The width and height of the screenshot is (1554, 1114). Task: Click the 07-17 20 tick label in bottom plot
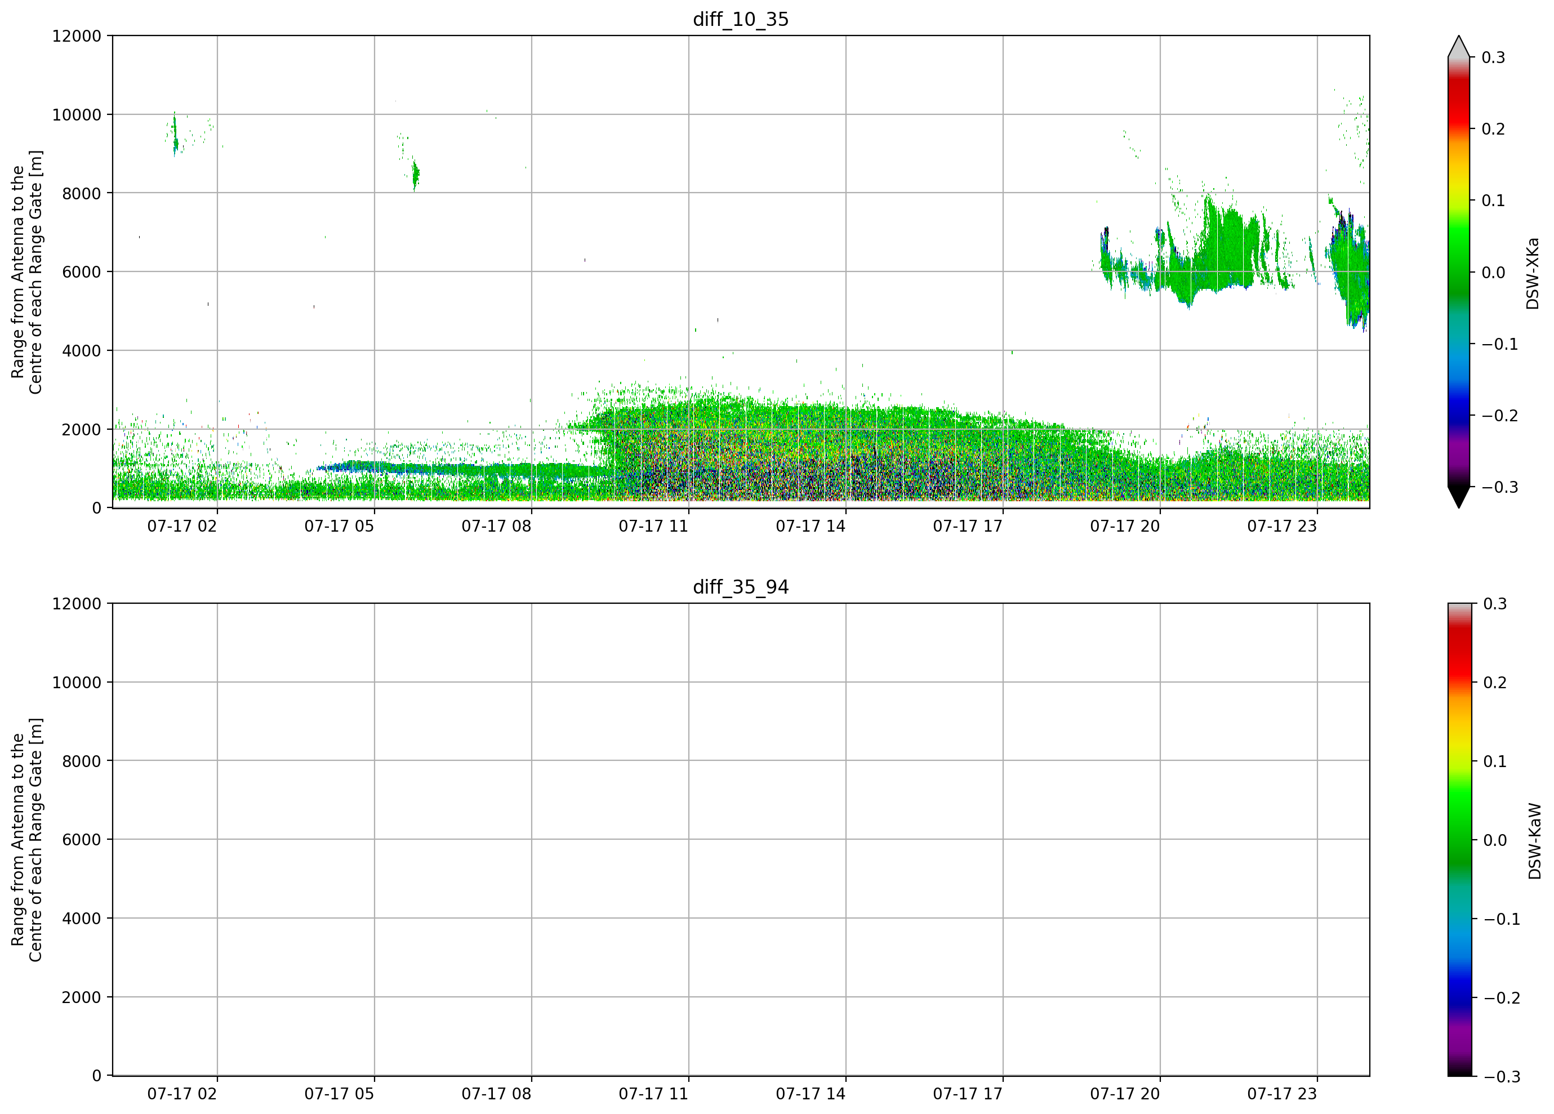pos(1124,1094)
